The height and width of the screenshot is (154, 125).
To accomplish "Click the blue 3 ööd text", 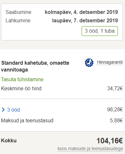I will coord(14,110).
